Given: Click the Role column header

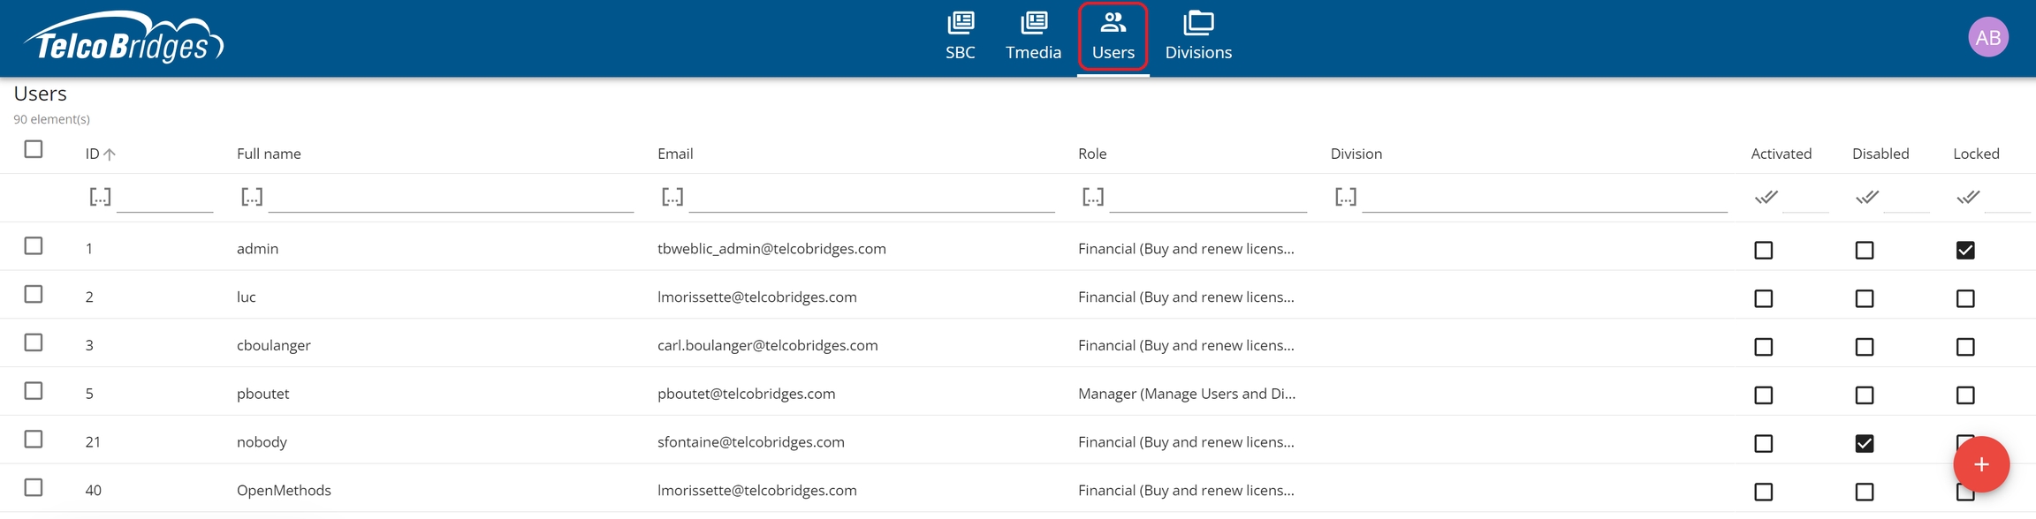Looking at the screenshot, I should click(1092, 154).
